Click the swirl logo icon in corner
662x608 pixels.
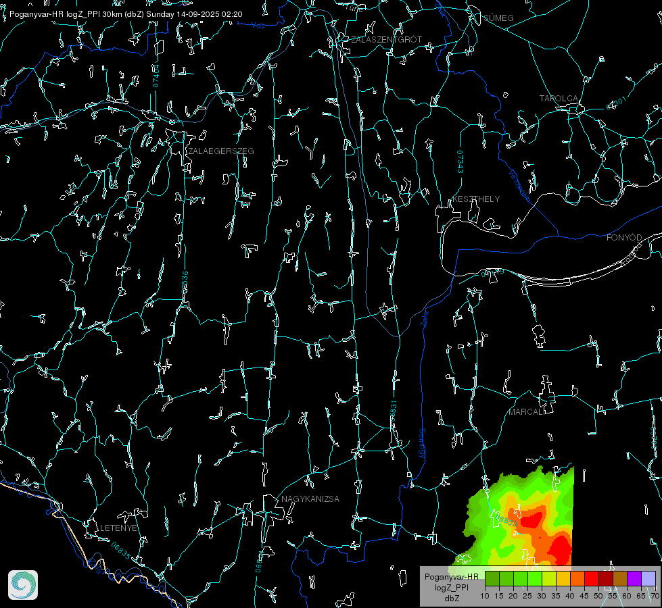[23, 585]
